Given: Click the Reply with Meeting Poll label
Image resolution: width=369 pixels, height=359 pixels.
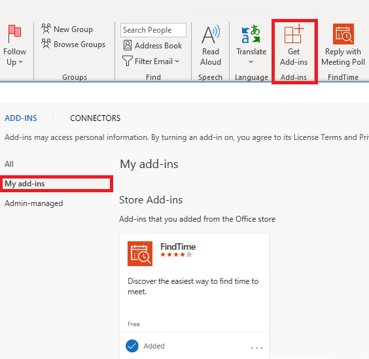Looking at the screenshot, I should pyautogui.click(x=343, y=57).
